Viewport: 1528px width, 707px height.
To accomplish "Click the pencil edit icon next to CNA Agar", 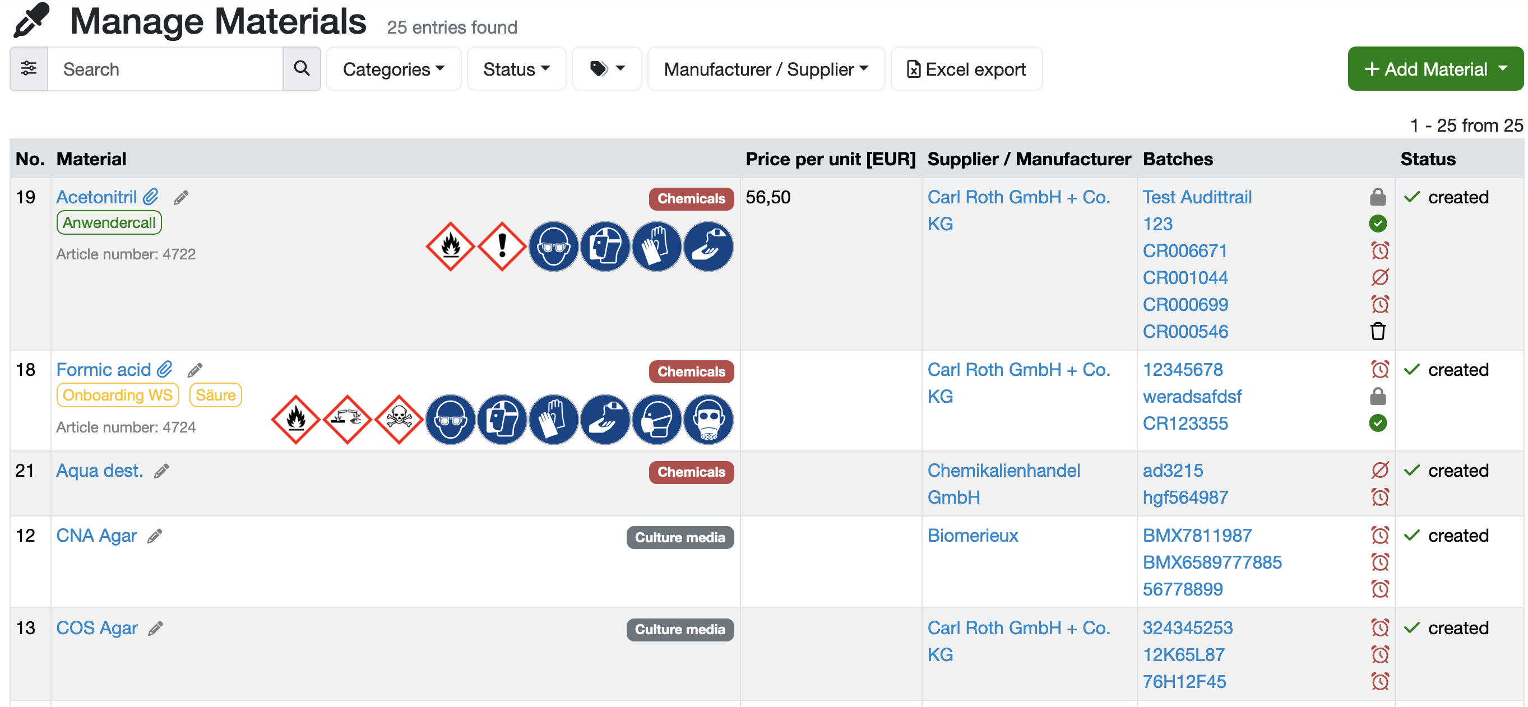I will pos(155,536).
